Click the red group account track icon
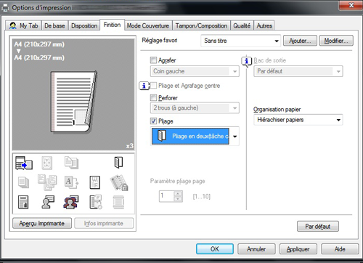 tap(71, 202)
